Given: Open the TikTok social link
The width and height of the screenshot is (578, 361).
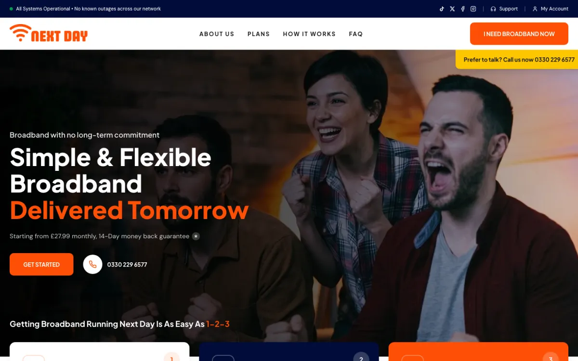Looking at the screenshot, I should point(442,9).
